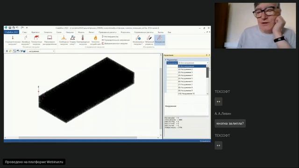
Task: Click the rightmost icon in view toolbar
Action: pos(24,51)
